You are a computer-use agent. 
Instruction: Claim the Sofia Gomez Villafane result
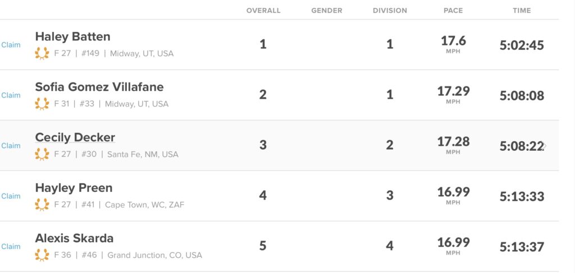pyautogui.click(x=11, y=95)
